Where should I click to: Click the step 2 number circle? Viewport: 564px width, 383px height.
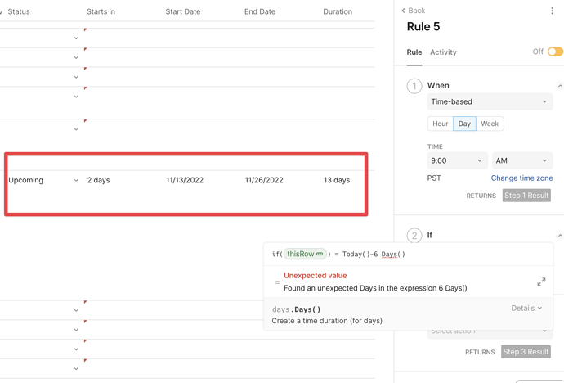pyautogui.click(x=414, y=236)
